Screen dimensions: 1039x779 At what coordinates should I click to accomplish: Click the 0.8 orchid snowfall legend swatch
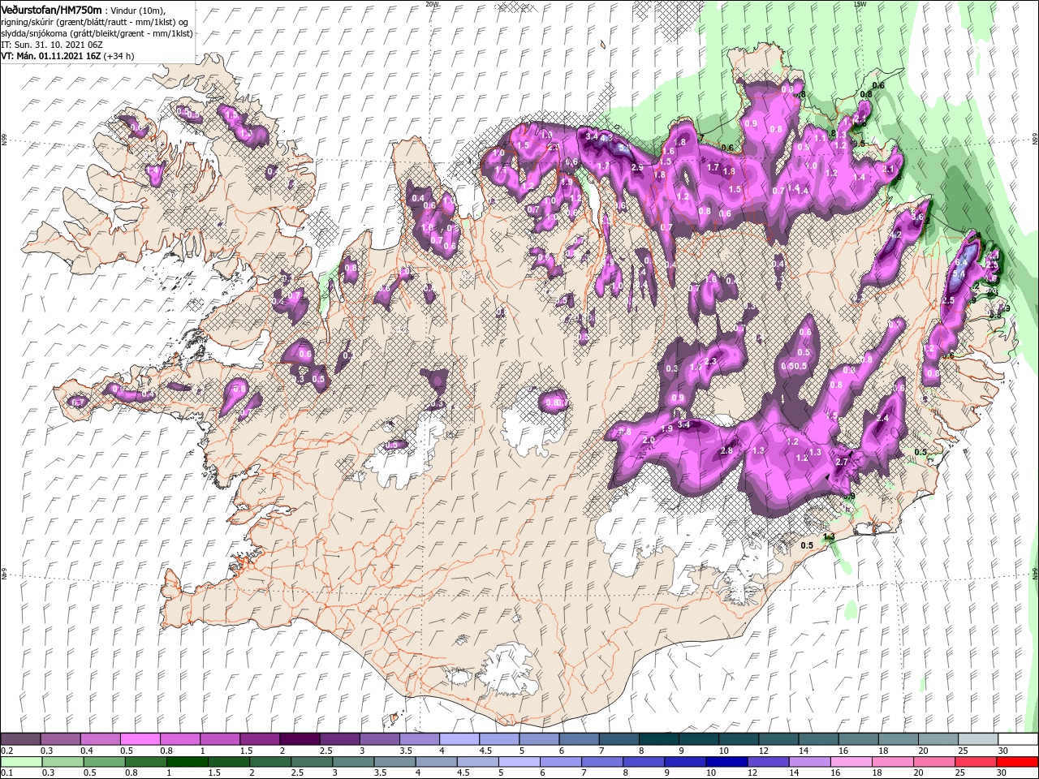pos(180,739)
